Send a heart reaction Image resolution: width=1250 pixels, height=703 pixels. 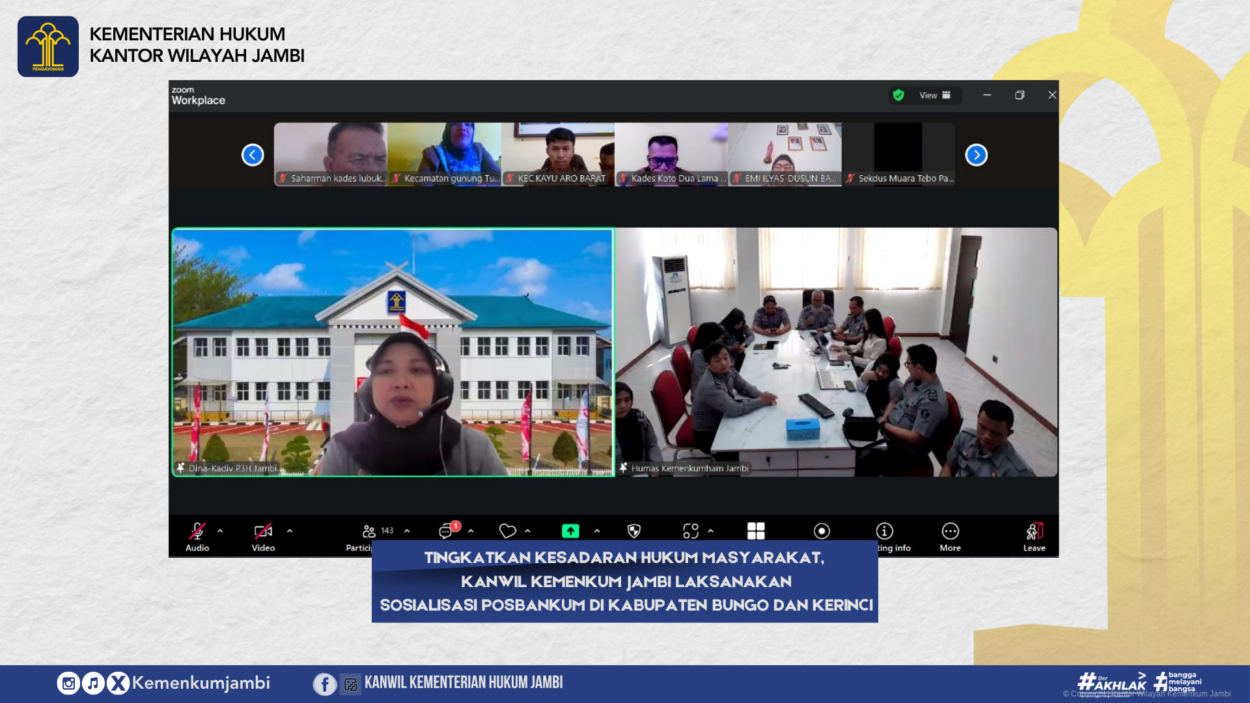pyautogui.click(x=508, y=531)
